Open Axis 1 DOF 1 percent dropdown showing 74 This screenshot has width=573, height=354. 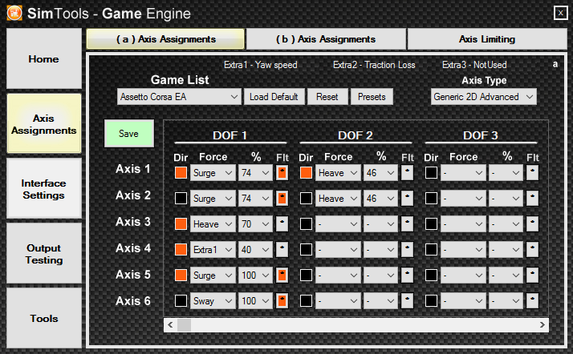[x=255, y=173]
